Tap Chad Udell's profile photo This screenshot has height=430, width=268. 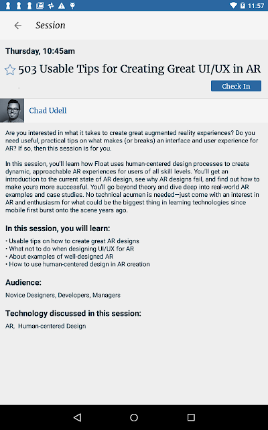pos(12,110)
